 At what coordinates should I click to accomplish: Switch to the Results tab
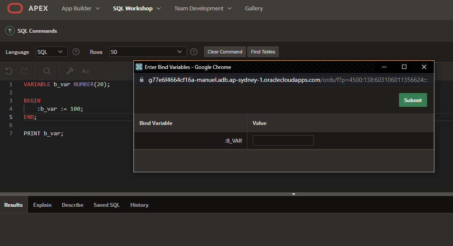13,205
